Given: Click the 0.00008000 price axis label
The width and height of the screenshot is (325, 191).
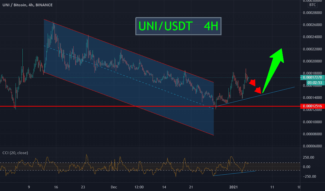Looking at the screenshot, I should pyautogui.click(x=312, y=134).
